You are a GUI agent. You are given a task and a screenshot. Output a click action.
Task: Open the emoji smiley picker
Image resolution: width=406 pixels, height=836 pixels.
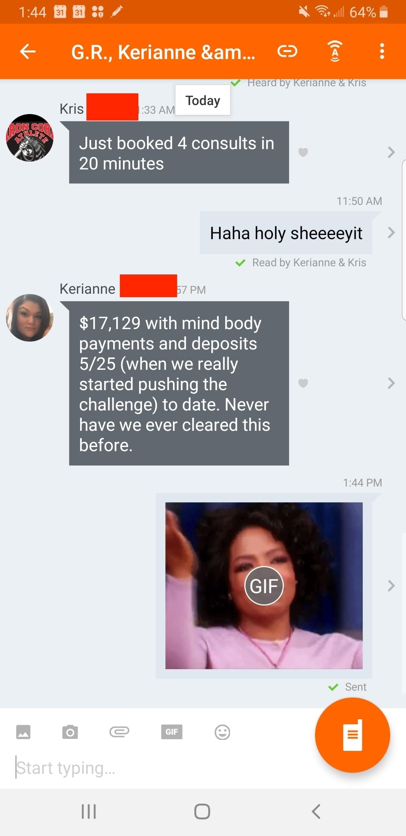222,732
